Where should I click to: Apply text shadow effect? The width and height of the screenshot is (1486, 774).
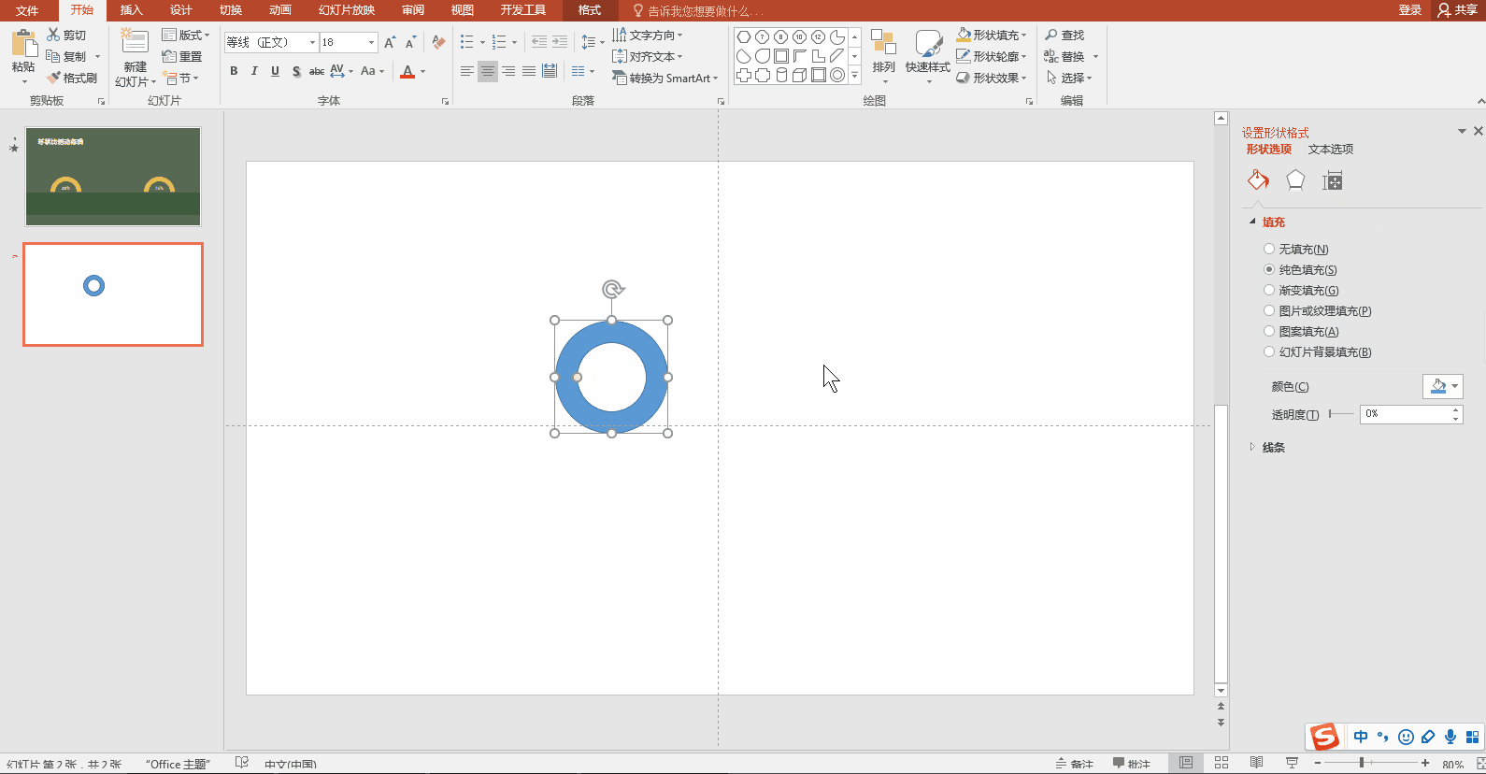click(296, 71)
